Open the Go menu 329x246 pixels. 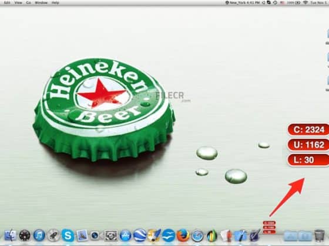29,3
